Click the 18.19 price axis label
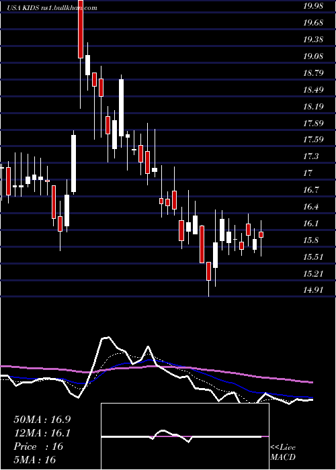Viewport: 336px width, 470px height. [313, 107]
